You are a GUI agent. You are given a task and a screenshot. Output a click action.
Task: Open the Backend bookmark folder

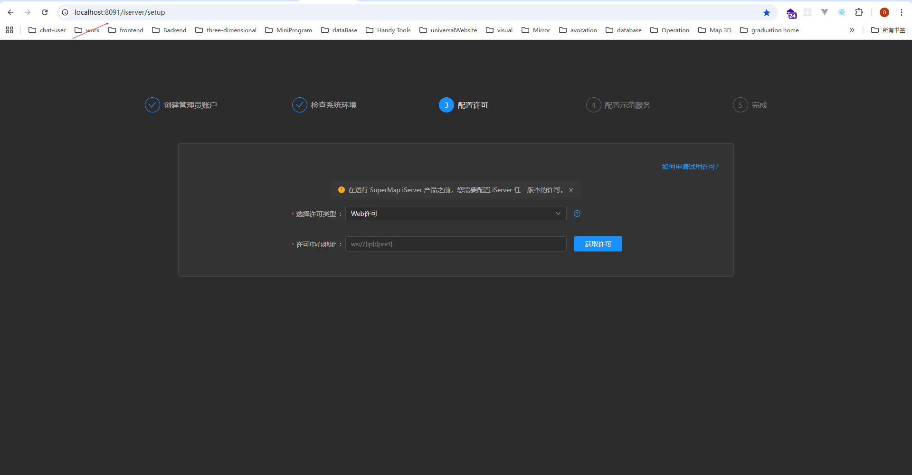click(x=169, y=30)
